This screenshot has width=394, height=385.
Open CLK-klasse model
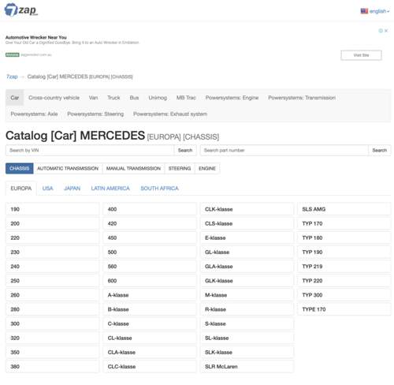247,209
